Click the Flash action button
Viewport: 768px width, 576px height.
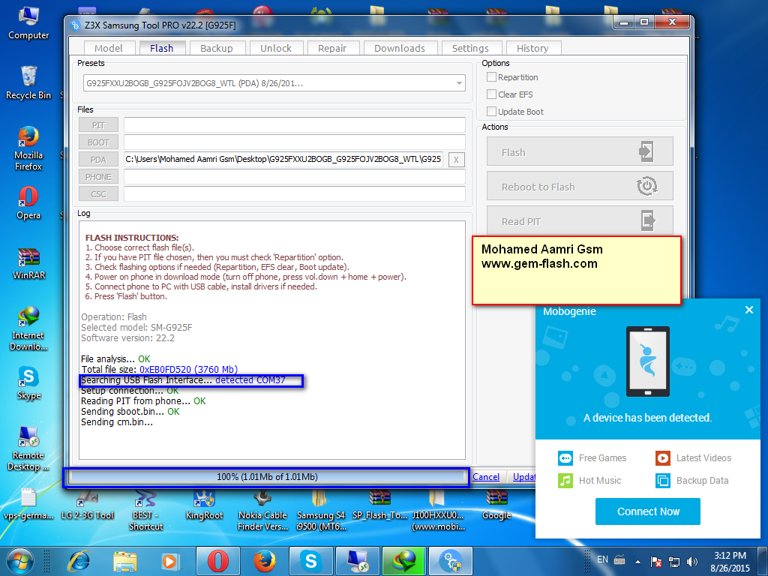(580, 151)
